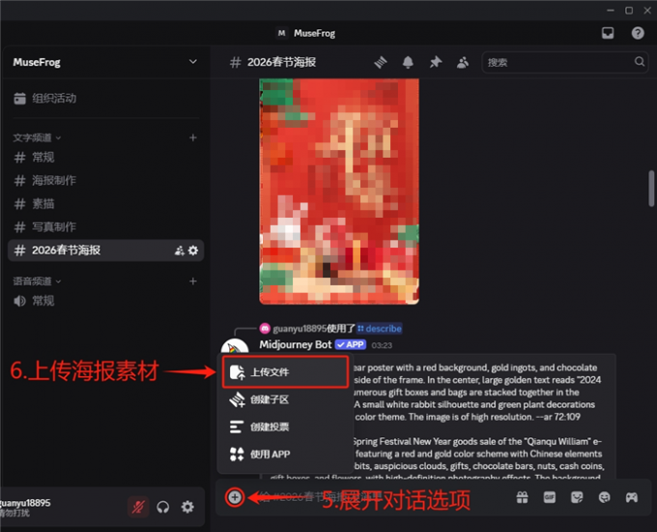
Task: Collapse the 文字频道 category
Action: (37, 137)
